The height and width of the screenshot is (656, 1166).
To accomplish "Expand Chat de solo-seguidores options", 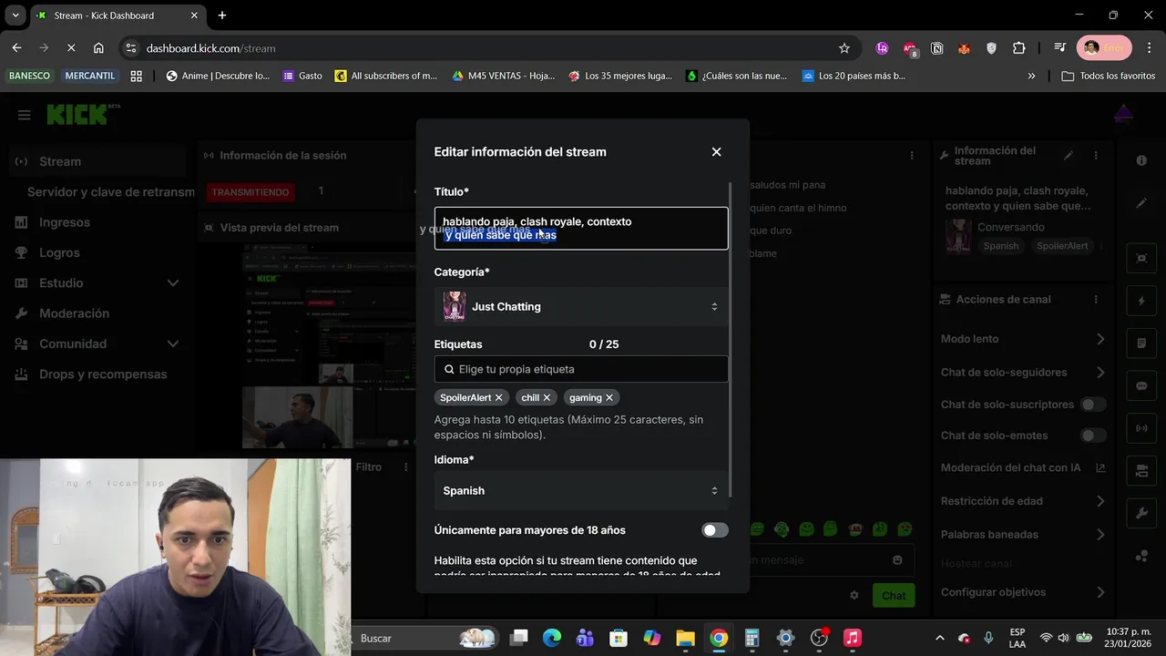I will tap(1100, 373).
